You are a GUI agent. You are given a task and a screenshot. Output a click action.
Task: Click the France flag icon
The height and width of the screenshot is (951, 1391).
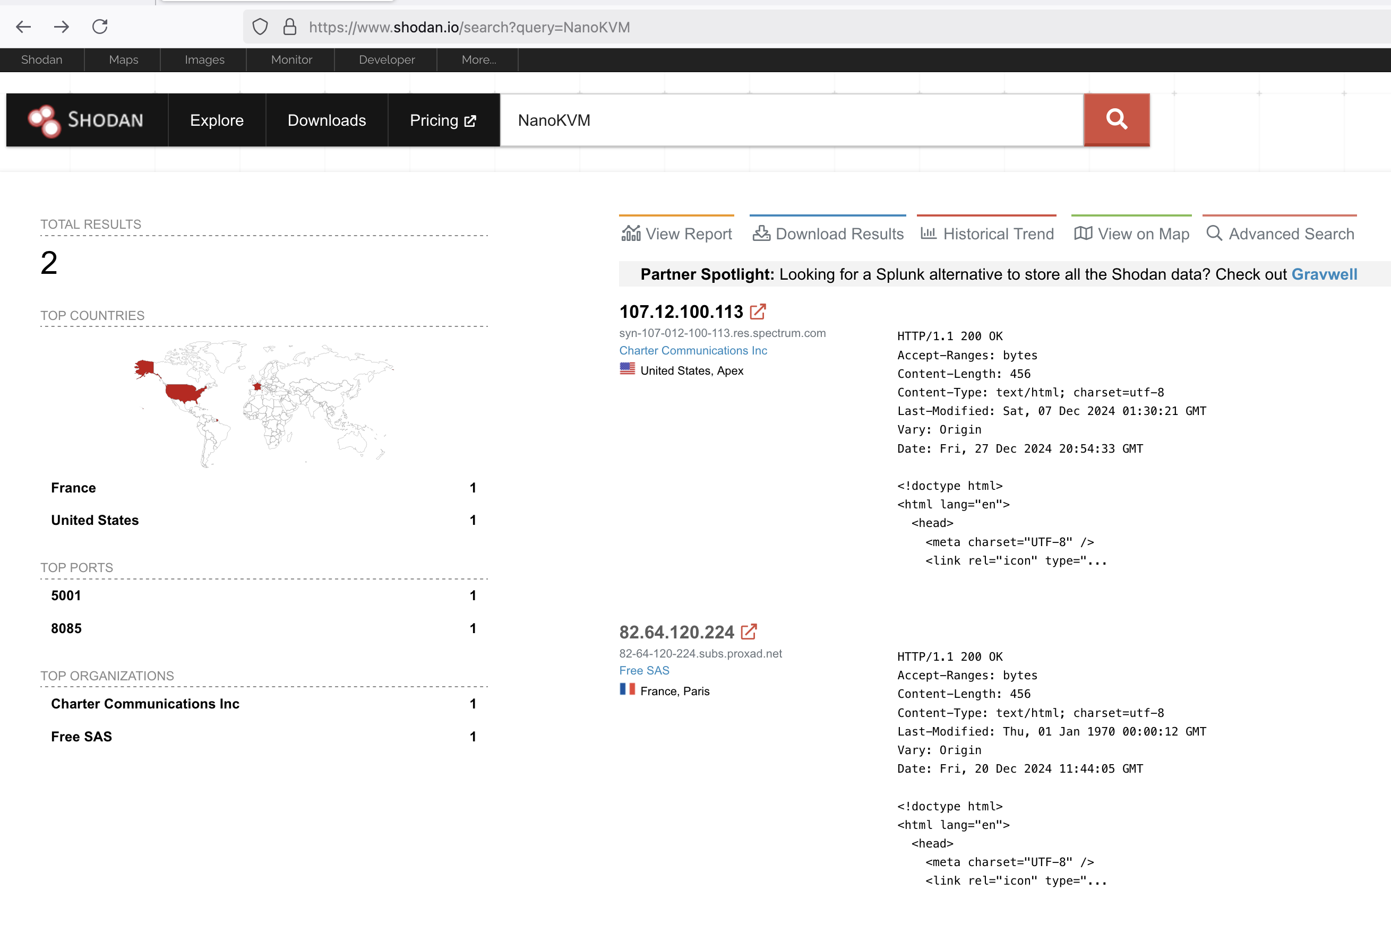coord(627,689)
